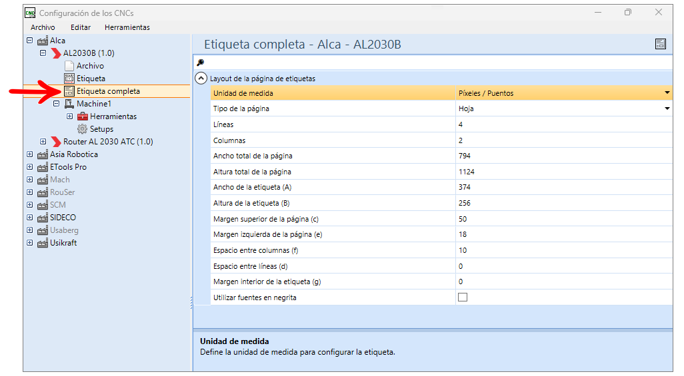This screenshot has height=376, width=684.
Task: Expand the SIDECO node
Action: pyautogui.click(x=29, y=218)
